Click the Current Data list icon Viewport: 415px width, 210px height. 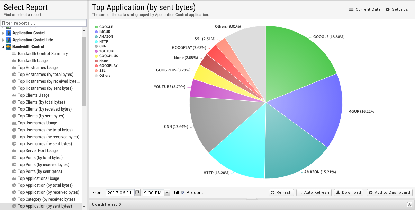click(x=351, y=10)
